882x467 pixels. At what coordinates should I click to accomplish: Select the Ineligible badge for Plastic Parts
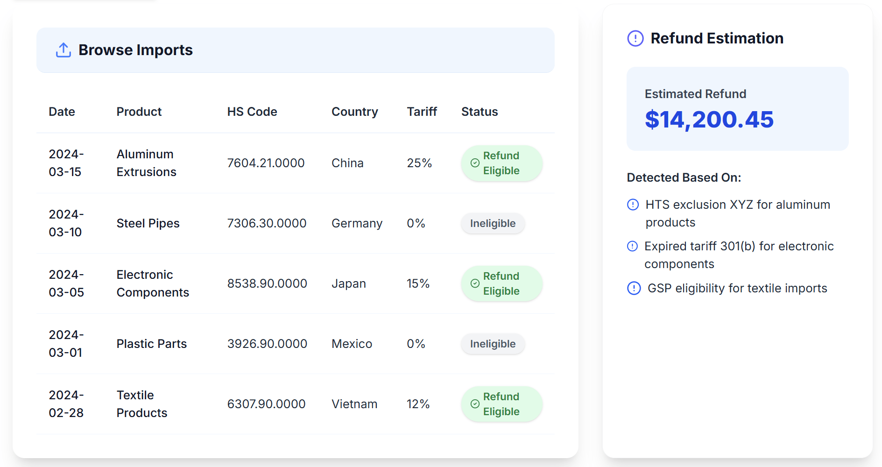493,344
